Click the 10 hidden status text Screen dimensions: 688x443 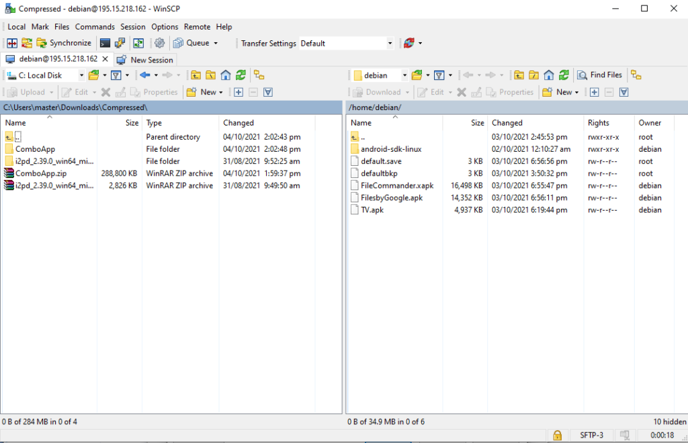point(670,422)
